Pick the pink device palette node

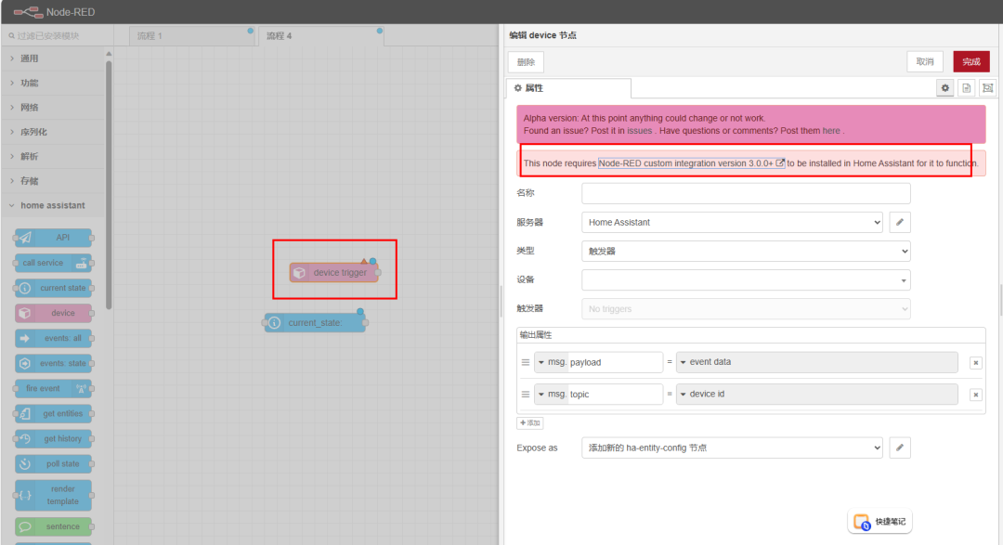tap(53, 313)
